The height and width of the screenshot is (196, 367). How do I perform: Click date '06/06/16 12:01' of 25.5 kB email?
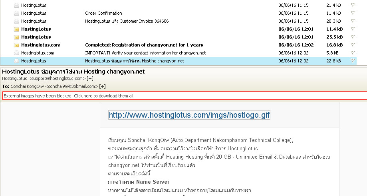pyautogui.click(x=296, y=37)
